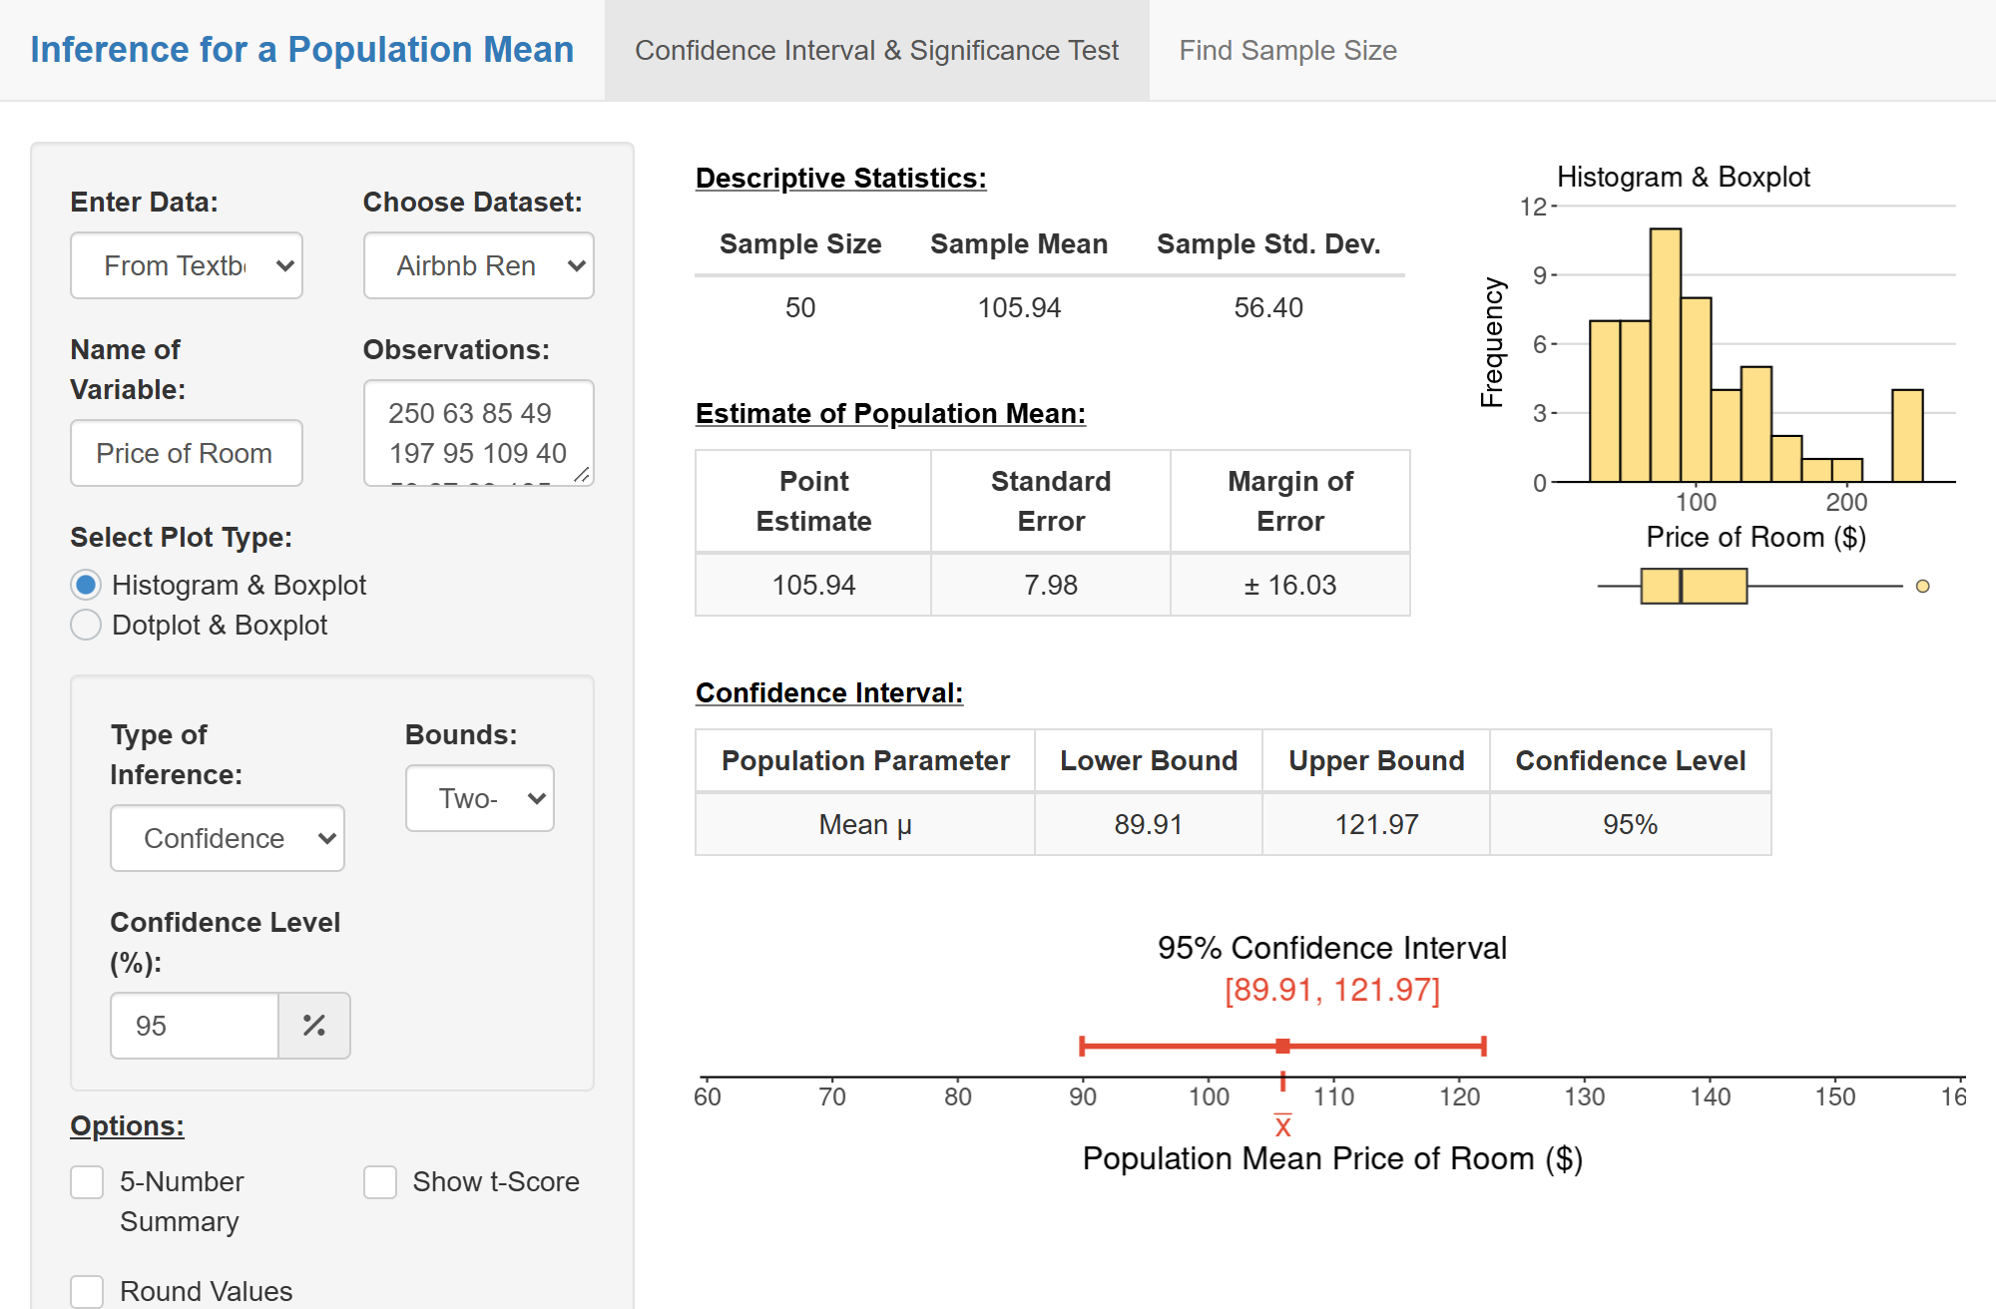Select the Histogram & Boxplot radio button
The image size is (1996, 1309).
(x=86, y=585)
